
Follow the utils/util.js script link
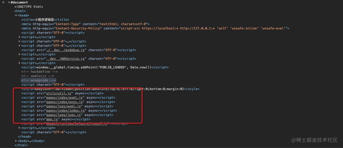pyautogui.click(x=59, y=93)
